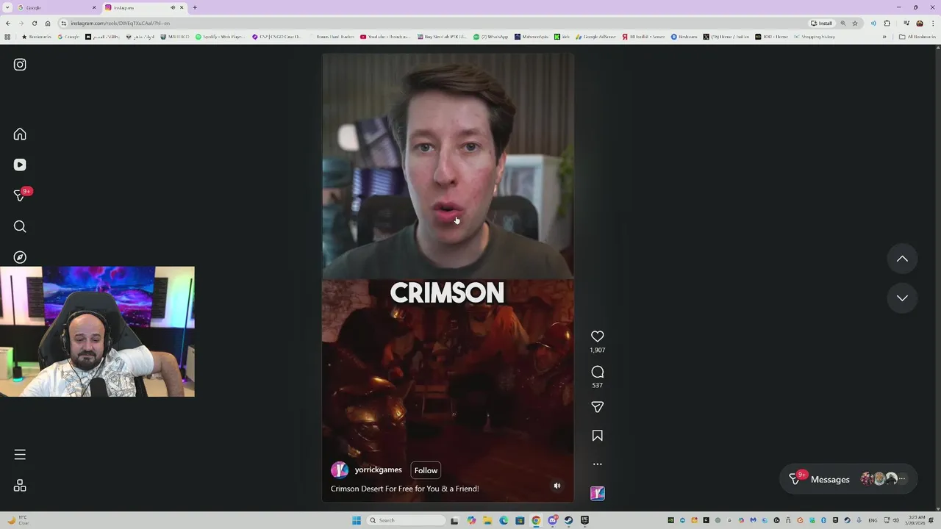Screen dimensions: 941x529
Task: Open Steam from the taskbar
Action: click(x=568, y=520)
